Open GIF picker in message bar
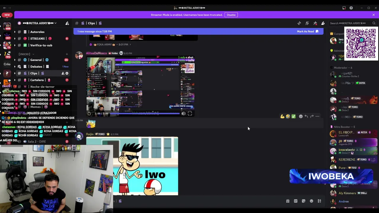This screenshot has width=379, height=213. click(x=296, y=201)
